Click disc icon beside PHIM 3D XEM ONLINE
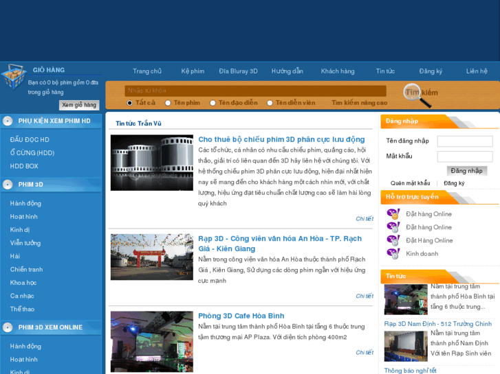This screenshot has width=500, height=374. coord(8,327)
